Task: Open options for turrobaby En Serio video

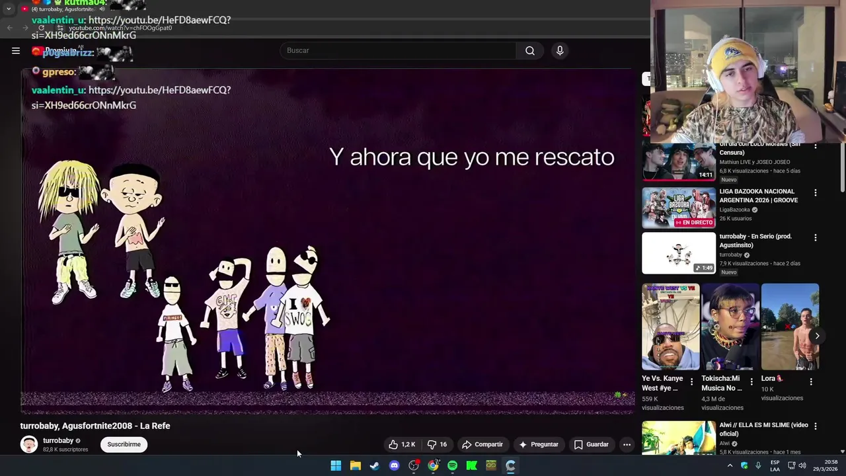Action: click(815, 237)
